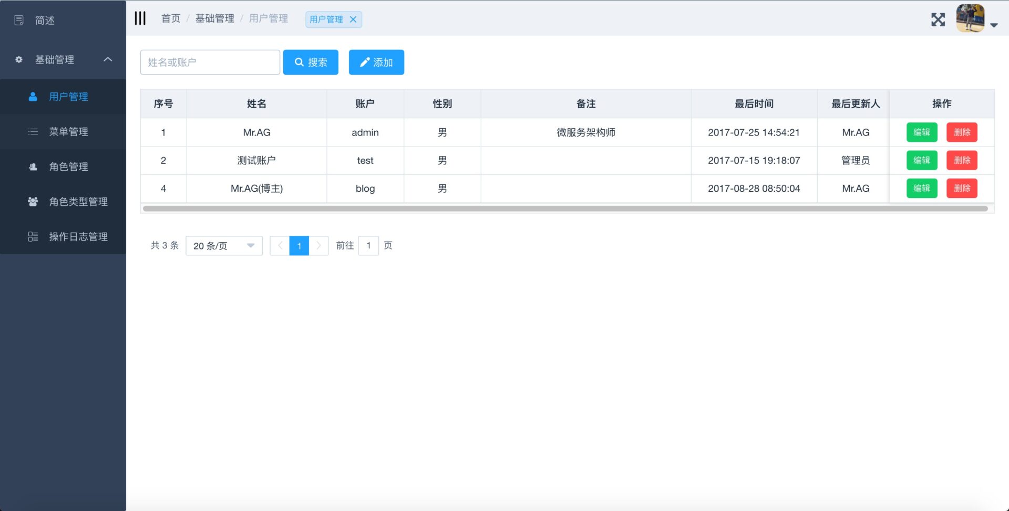Delete the admin user row
Image resolution: width=1009 pixels, height=511 pixels.
(x=962, y=132)
